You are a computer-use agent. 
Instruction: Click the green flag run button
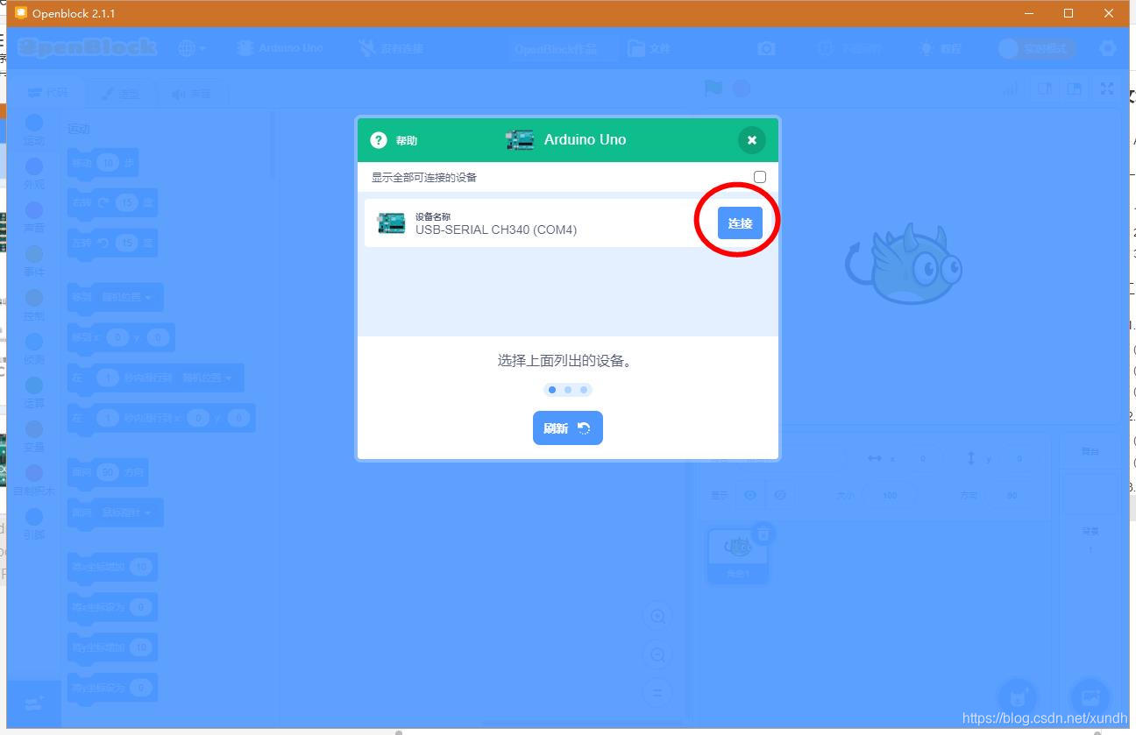[714, 88]
